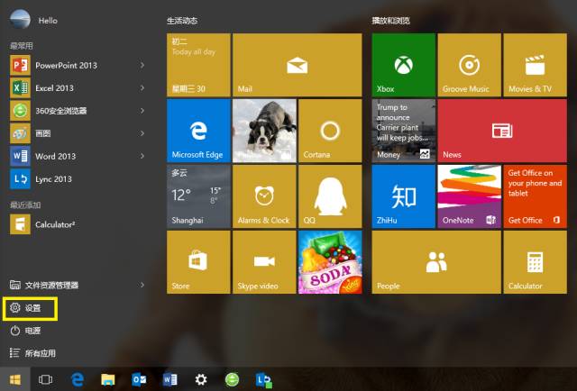Open Outlook from the taskbar

pyautogui.click(x=139, y=379)
